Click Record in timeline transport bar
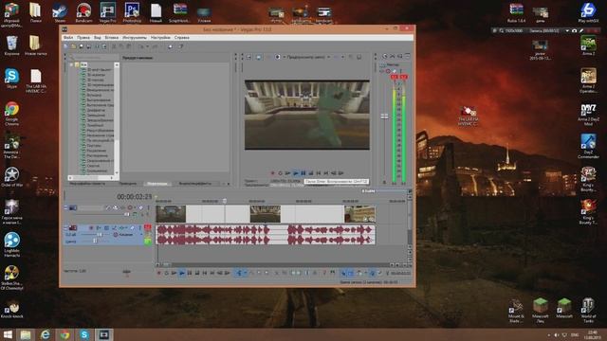 (x=158, y=273)
